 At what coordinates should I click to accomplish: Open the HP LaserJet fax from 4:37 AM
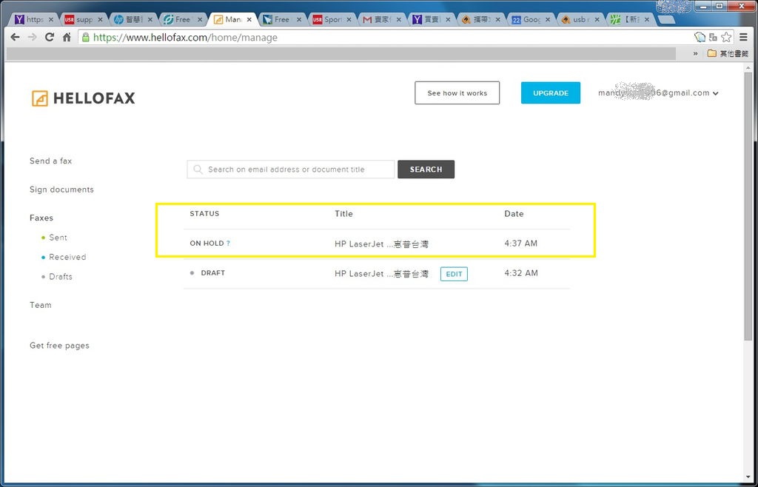(x=381, y=244)
